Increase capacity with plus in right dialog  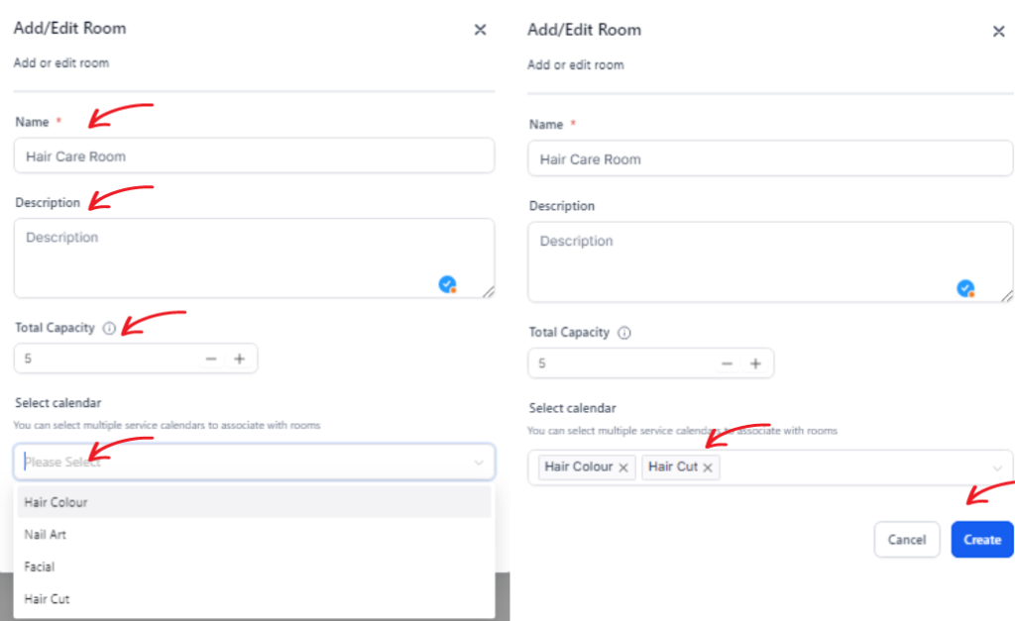[755, 363]
